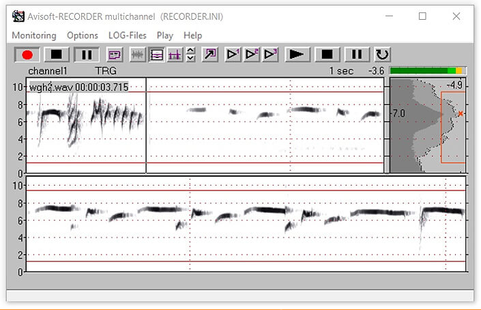Image resolution: width=481 pixels, height=310 pixels.
Task: Open the Options menu
Action: [83, 35]
